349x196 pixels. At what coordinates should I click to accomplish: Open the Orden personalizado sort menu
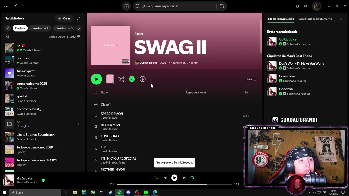(x=65, y=36)
